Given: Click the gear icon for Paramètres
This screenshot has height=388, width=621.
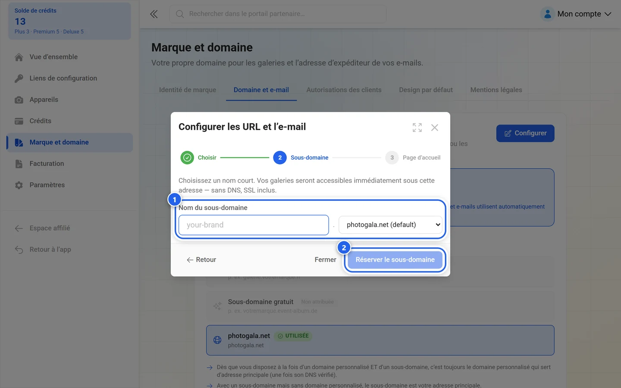Looking at the screenshot, I should [19, 185].
